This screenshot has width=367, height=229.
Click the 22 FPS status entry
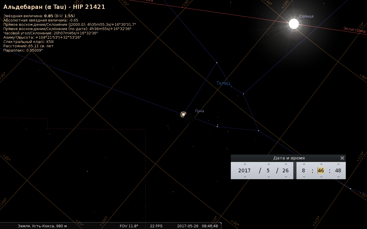tap(156, 226)
